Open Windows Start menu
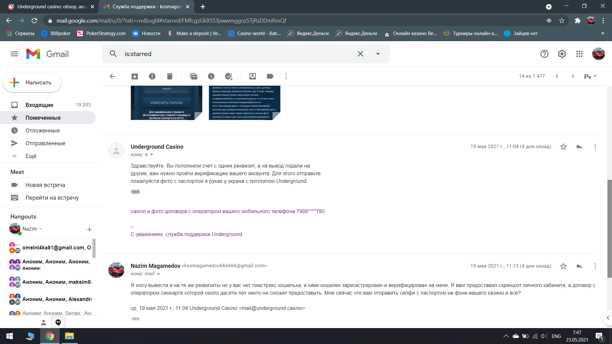The width and height of the screenshot is (612, 344). click(10, 336)
